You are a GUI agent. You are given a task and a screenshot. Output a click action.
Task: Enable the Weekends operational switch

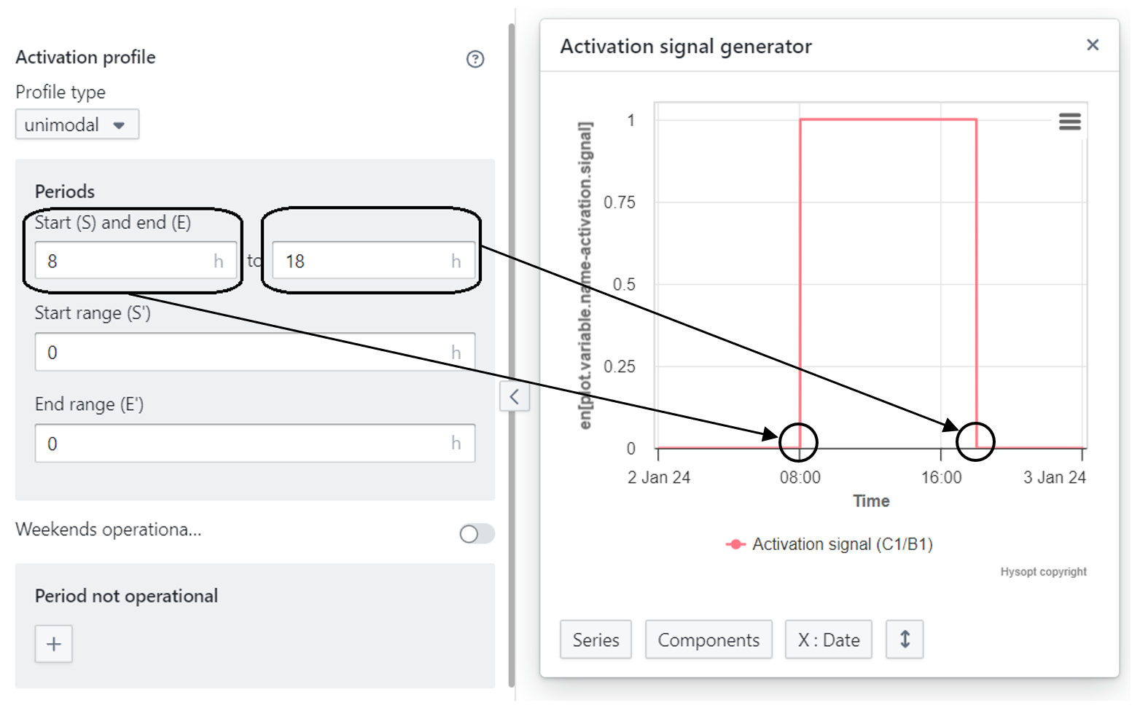(477, 534)
